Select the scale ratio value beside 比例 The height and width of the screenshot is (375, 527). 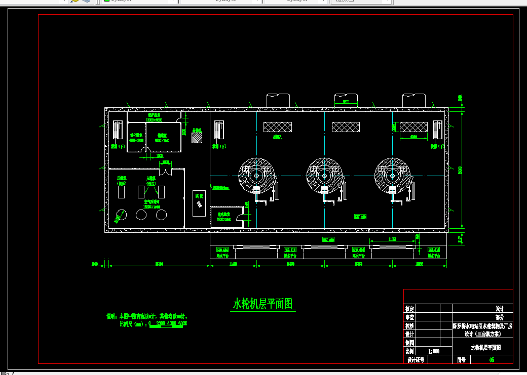coord(434,352)
